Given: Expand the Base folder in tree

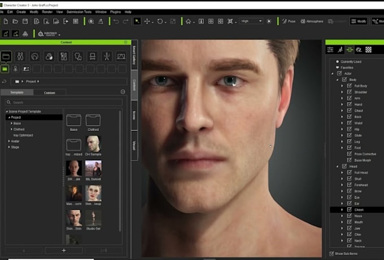Looking at the screenshot, I should (11, 124).
